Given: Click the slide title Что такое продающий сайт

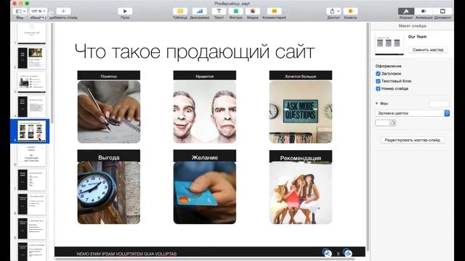Looking at the screenshot, I should (195, 51).
